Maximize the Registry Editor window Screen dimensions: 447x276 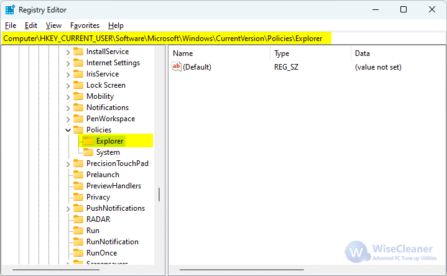pyautogui.click(x=403, y=10)
